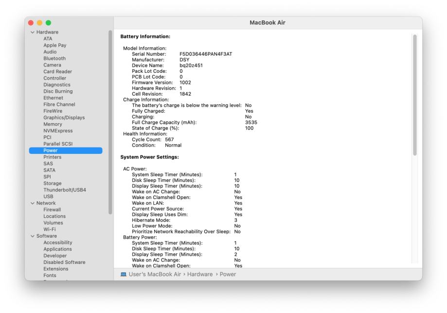Select Developer in the sidebar

tap(55, 256)
